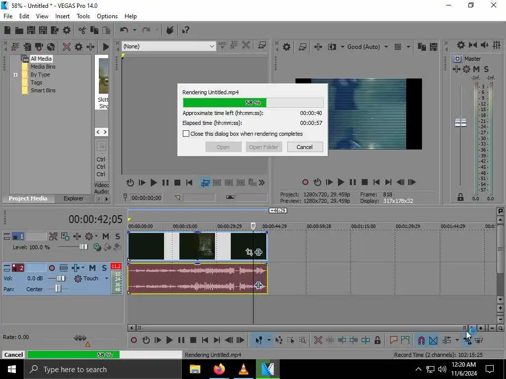
Task: Expand the By Type tree node
Action: [x=15, y=75]
